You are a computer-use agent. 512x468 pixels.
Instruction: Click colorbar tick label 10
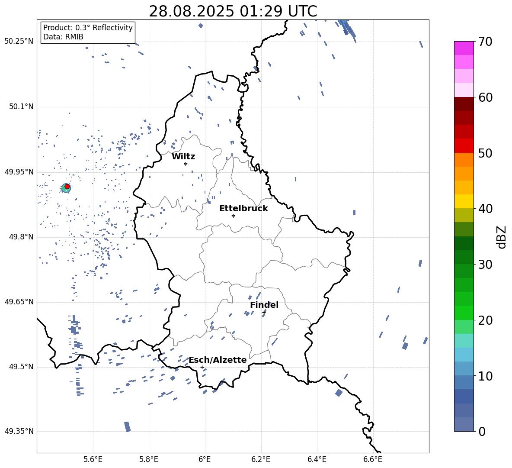tap(485, 376)
